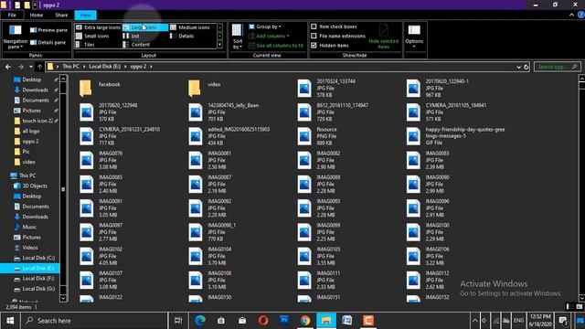Enable Item check boxes

[x=314, y=27]
